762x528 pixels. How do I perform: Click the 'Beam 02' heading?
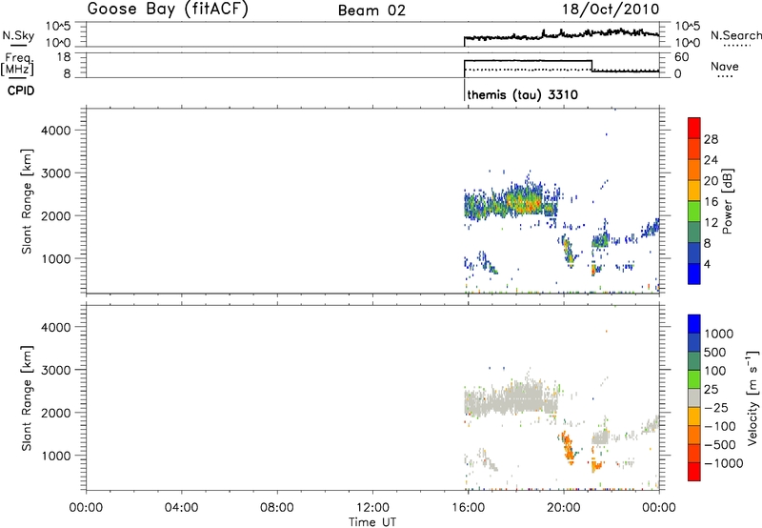tap(371, 10)
